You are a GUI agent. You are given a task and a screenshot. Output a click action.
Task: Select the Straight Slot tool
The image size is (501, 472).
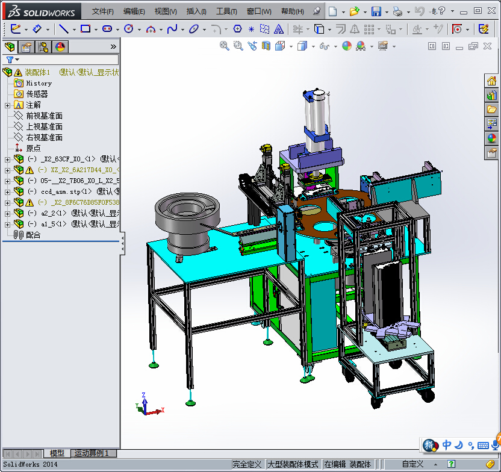point(107,29)
